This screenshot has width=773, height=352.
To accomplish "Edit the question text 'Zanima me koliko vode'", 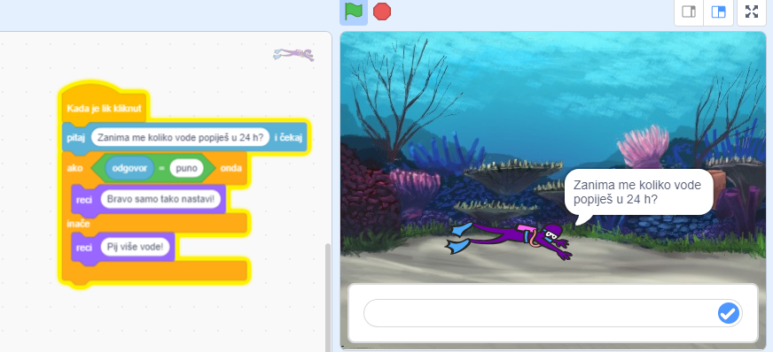I will pos(180,137).
